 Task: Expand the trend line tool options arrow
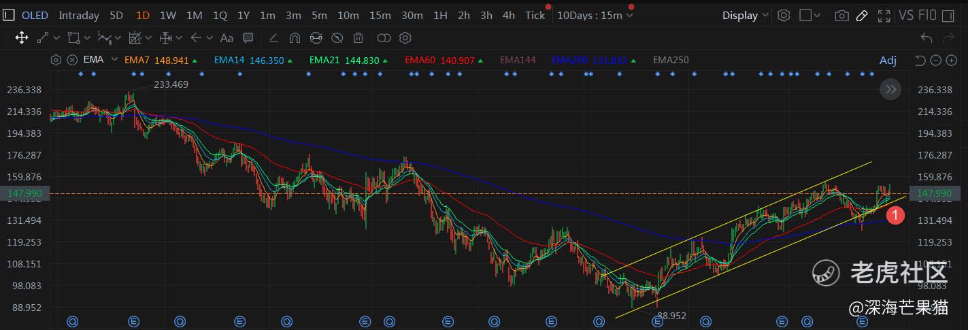pyautogui.click(x=56, y=38)
